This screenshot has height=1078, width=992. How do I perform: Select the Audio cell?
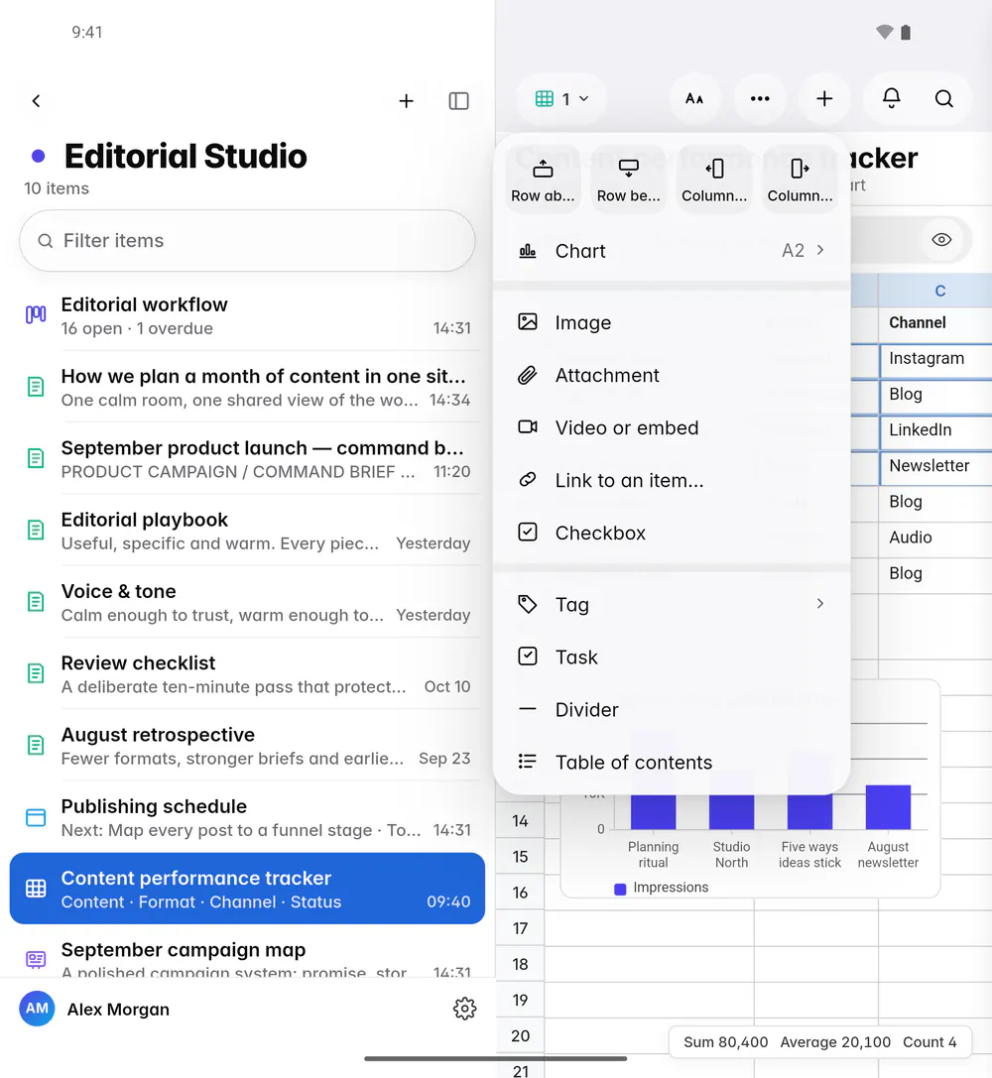coord(935,538)
